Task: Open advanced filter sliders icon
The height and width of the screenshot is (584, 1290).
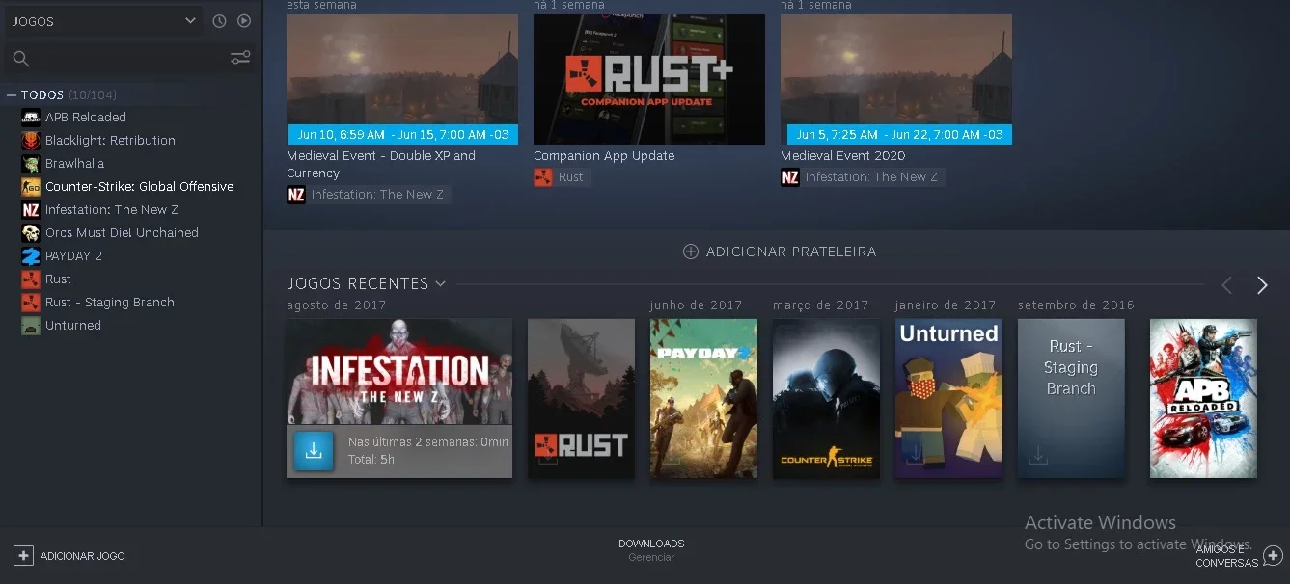Action: point(240,59)
